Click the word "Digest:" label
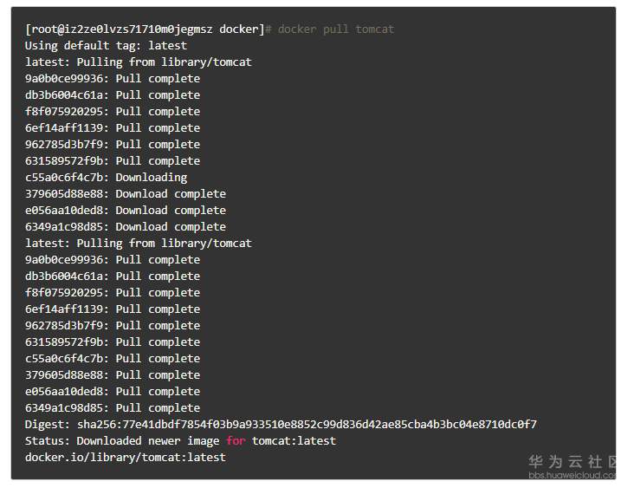 tap(47, 425)
